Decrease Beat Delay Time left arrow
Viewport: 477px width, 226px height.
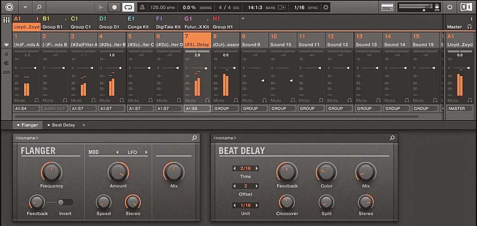click(x=234, y=168)
